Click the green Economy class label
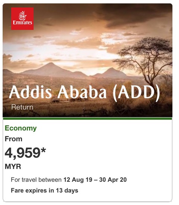Image resolution: width=179 pixels, height=205 pixels. tap(21, 128)
